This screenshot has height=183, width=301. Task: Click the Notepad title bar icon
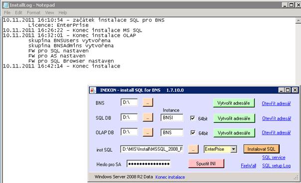(x=6, y=5)
